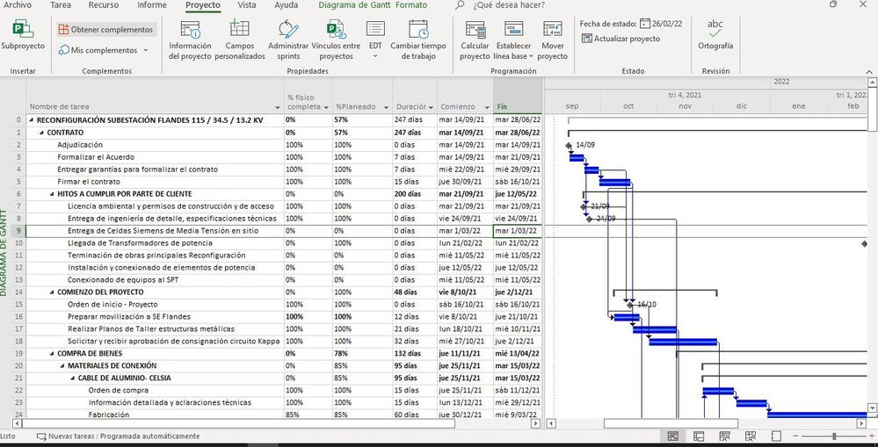This screenshot has width=878, height=447.
Task: Switch to Task Usage view icon in status bar
Action: [x=699, y=436]
